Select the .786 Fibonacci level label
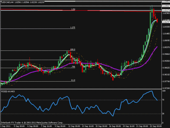170x128 pixels. pyautogui.click(x=73, y=67)
